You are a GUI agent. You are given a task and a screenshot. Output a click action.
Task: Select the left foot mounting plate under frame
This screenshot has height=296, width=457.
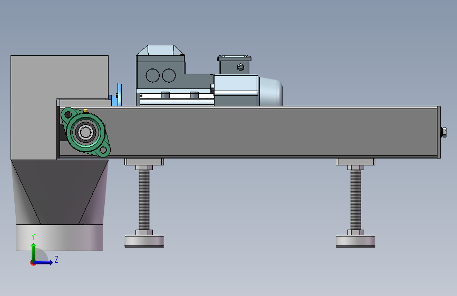click(x=144, y=162)
